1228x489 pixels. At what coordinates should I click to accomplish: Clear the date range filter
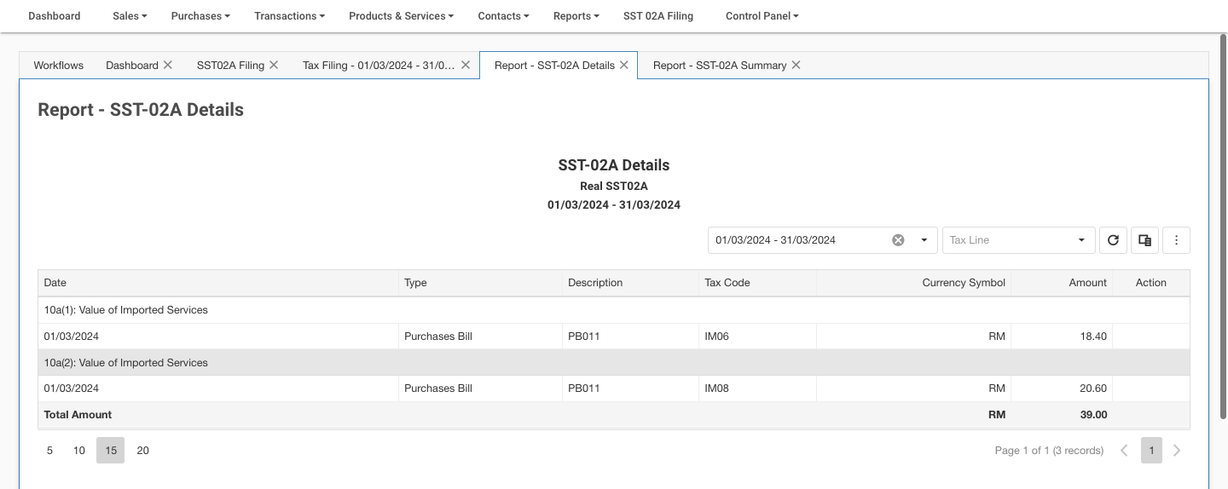coord(898,240)
